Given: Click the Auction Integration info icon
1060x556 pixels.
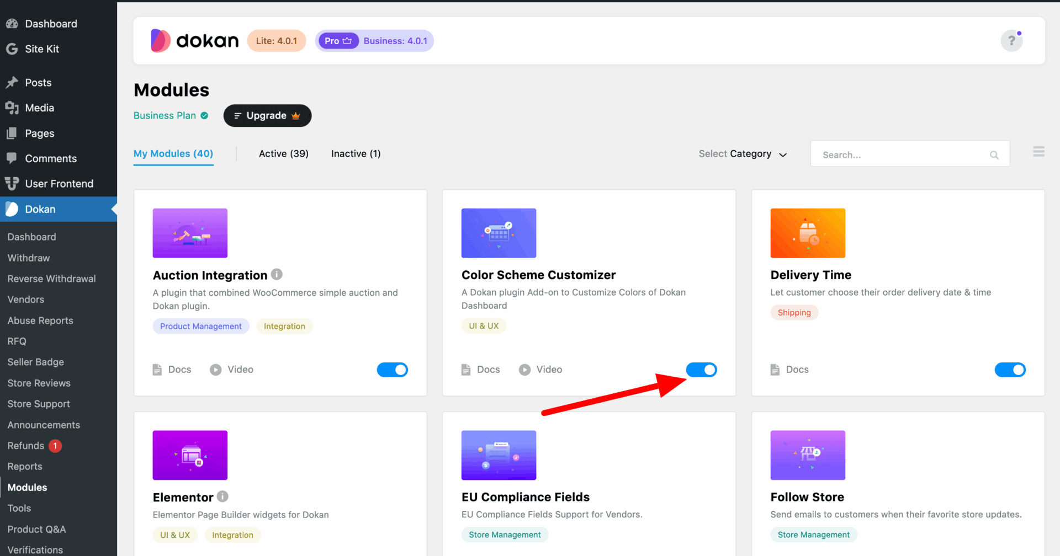Looking at the screenshot, I should pos(277,274).
